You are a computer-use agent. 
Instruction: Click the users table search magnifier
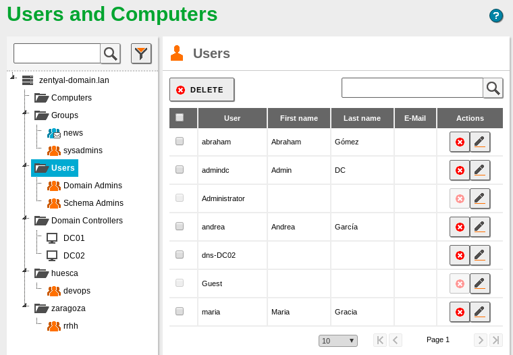[x=493, y=88]
